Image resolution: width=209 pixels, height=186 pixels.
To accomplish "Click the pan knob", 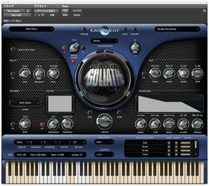I will (135, 48).
